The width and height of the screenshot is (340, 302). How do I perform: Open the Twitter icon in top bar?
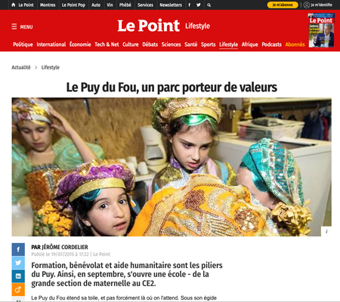click(x=199, y=5)
